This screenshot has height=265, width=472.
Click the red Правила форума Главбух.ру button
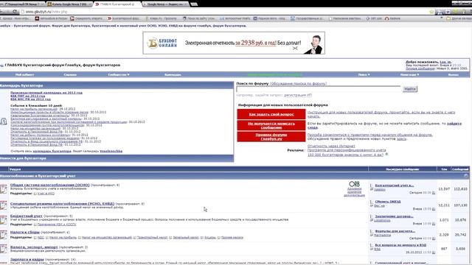click(271, 137)
